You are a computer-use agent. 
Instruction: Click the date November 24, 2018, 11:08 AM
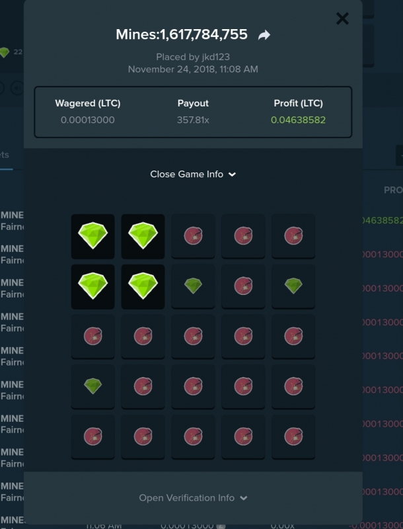point(193,69)
